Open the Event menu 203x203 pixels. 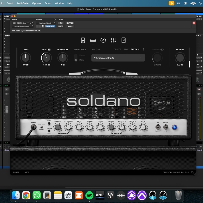[x=10, y=3]
